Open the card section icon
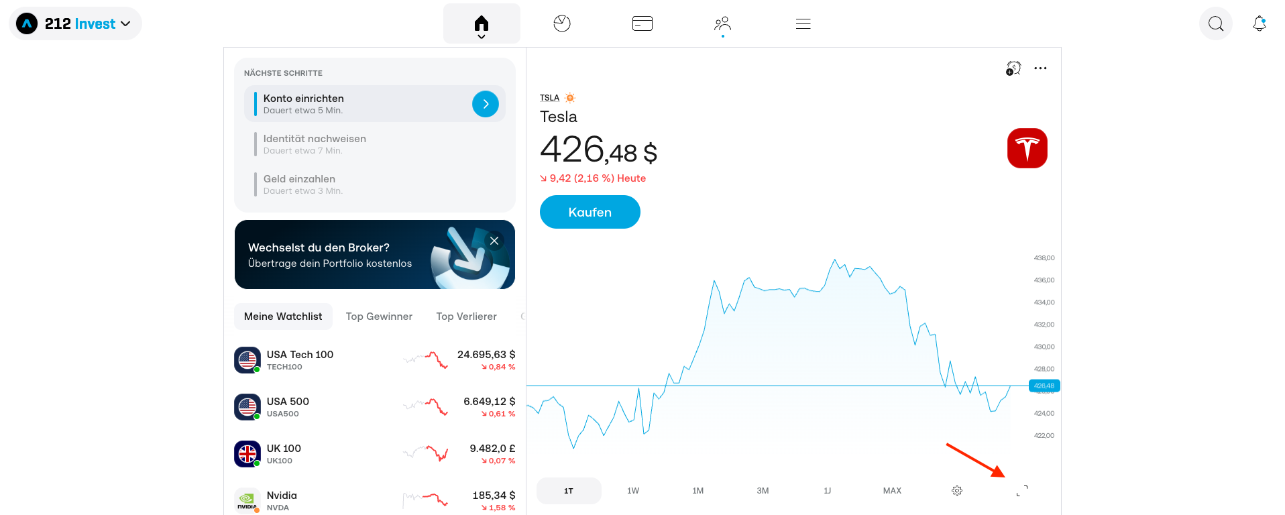 642,24
